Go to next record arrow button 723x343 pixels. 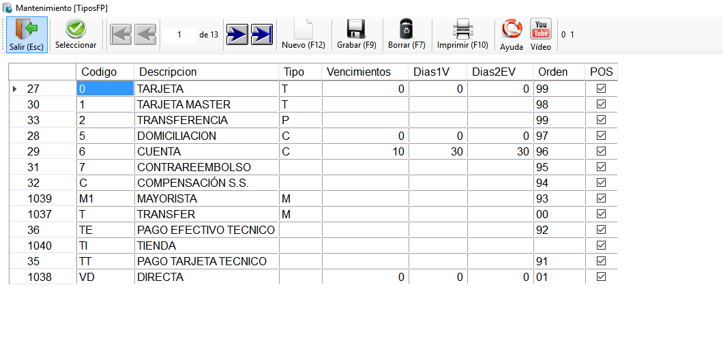click(x=237, y=35)
